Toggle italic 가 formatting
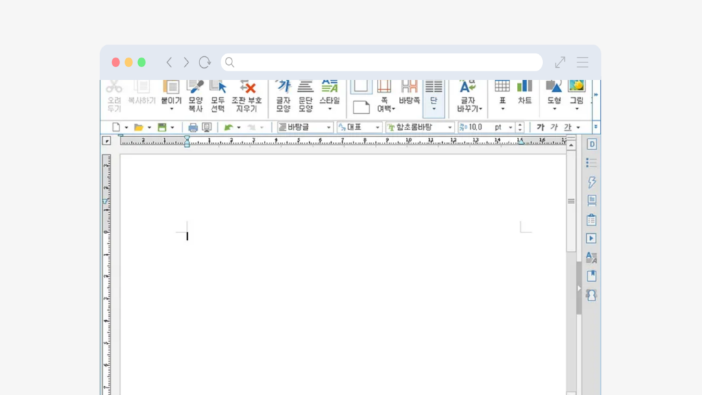This screenshot has height=395, width=702. [x=554, y=128]
